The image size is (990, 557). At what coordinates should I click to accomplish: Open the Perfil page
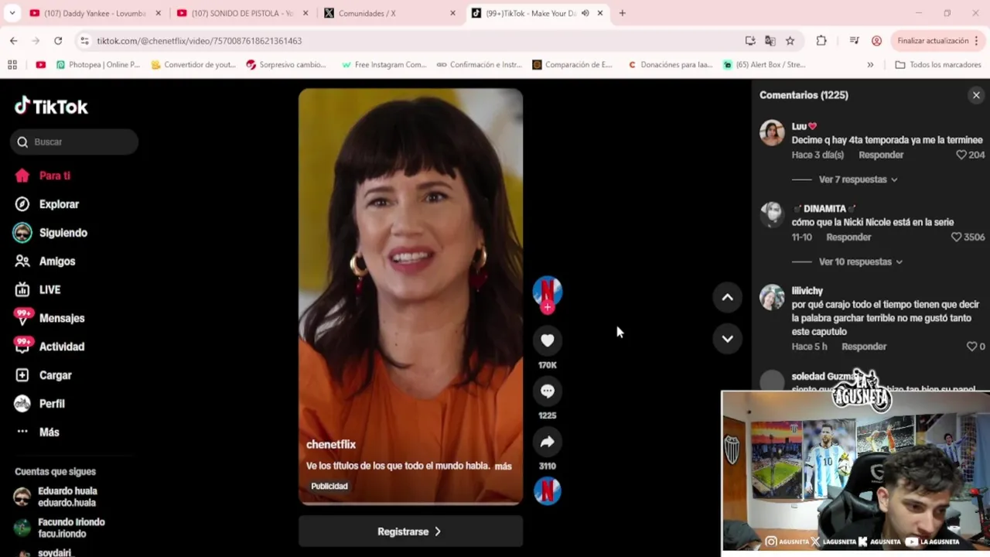click(x=40, y=404)
